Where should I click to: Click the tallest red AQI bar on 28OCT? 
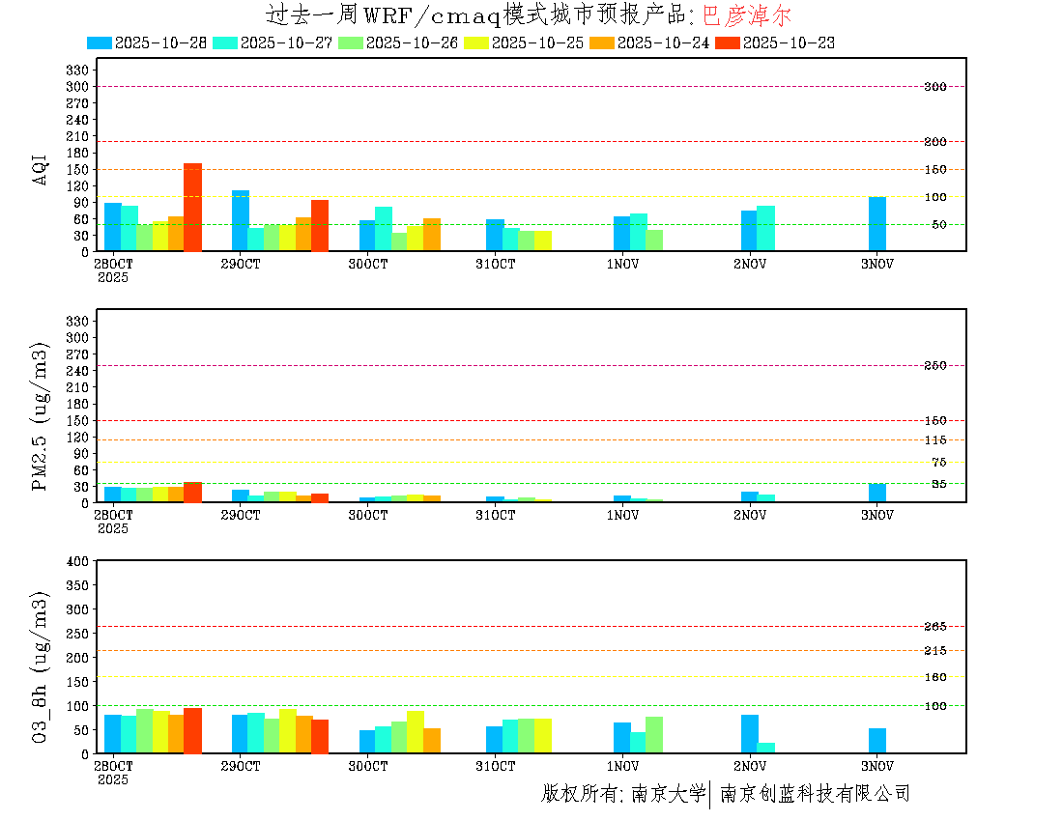pyautogui.click(x=192, y=207)
